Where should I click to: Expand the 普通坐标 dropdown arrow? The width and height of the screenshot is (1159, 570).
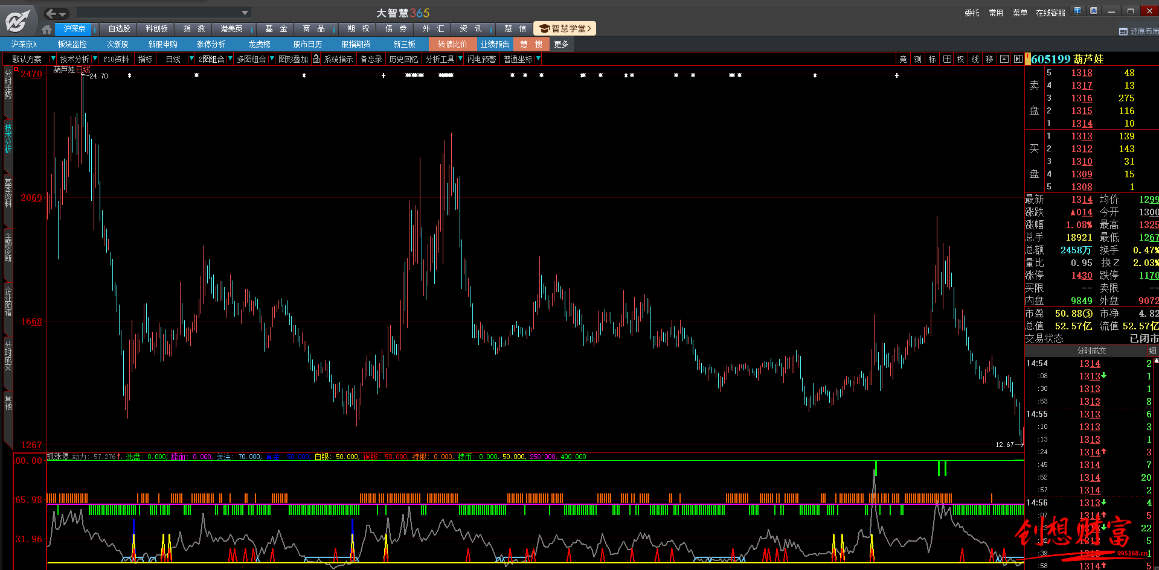click(x=538, y=59)
